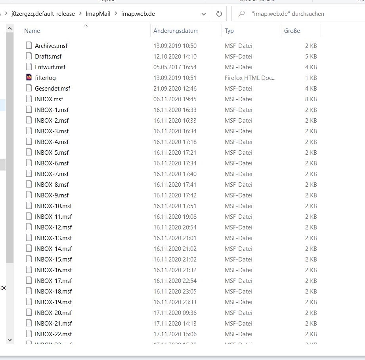Click the magnifier icon in search box
This screenshot has width=365, height=360.
[x=241, y=14]
